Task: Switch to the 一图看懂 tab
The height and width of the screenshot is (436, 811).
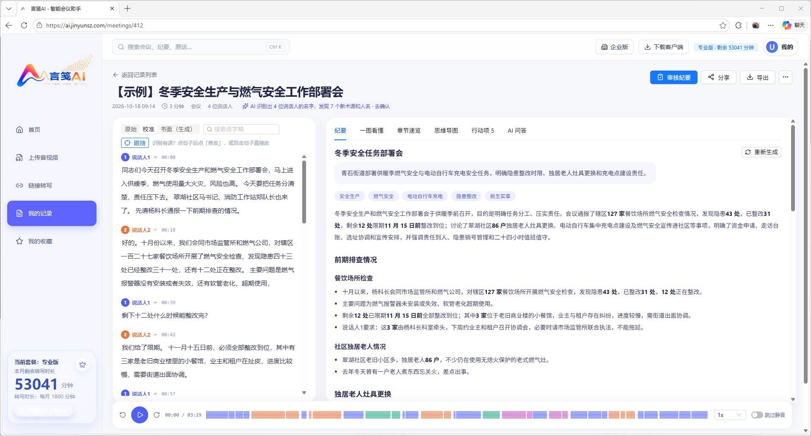Action: [x=372, y=131]
